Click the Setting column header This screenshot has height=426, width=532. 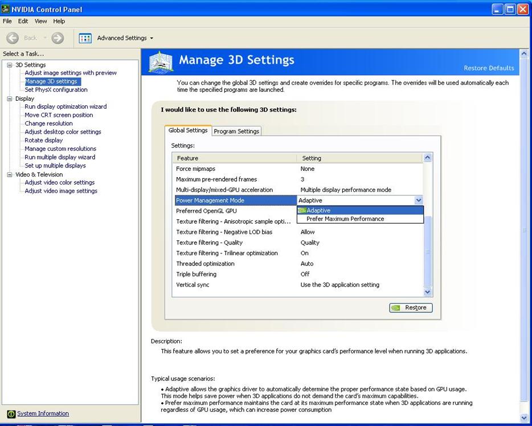[361, 158]
